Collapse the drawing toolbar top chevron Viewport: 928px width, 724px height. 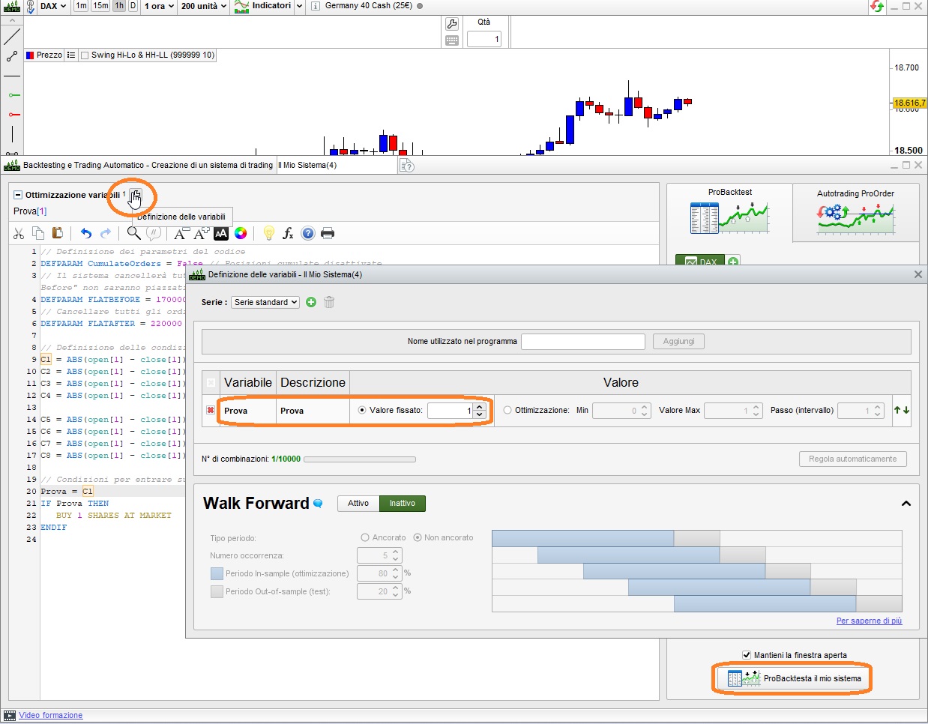tap(12, 19)
